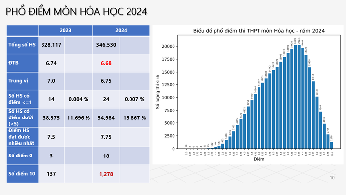Select the Trung vị row label
346x195 pixels.
click(x=22, y=81)
